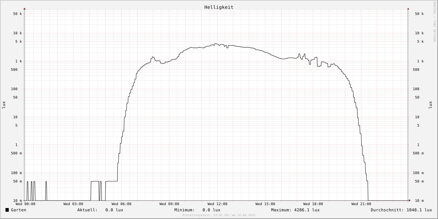438x219 pixels.
Task: Click the "10 k" label on the right axis
Action: click(x=419, y=33)
